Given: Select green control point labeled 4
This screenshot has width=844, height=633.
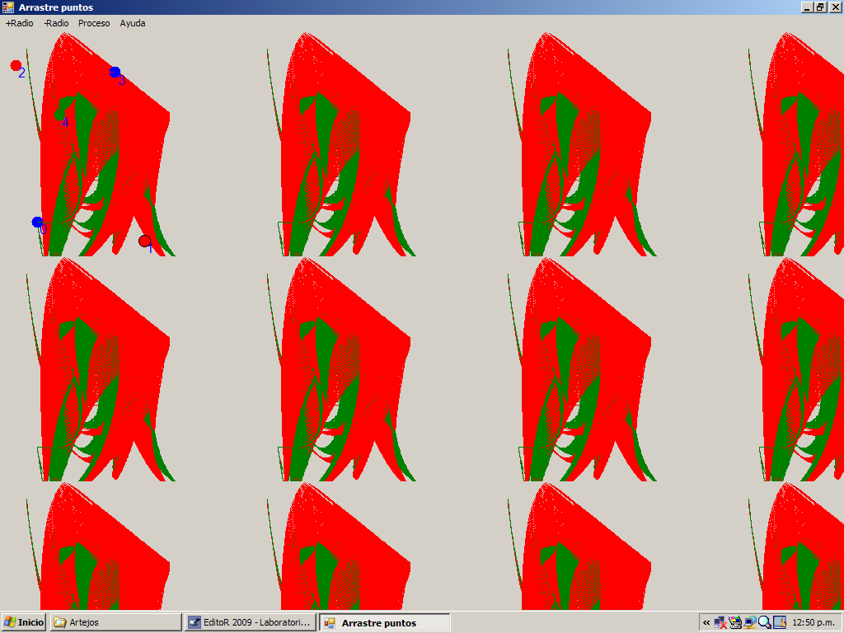Looking at the screenshot, I should tap(59, 115).
